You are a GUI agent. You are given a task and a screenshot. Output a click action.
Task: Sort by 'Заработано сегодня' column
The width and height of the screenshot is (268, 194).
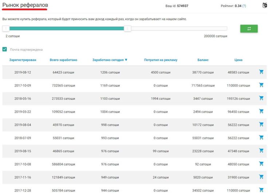110,60
